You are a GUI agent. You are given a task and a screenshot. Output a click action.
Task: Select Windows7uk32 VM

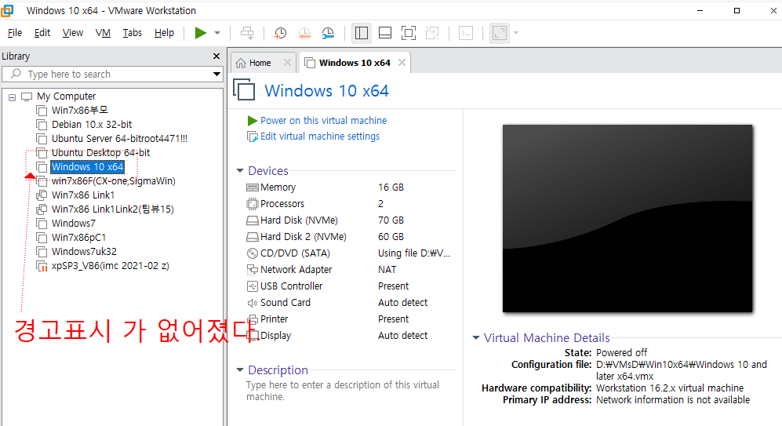tap(84, 251)
